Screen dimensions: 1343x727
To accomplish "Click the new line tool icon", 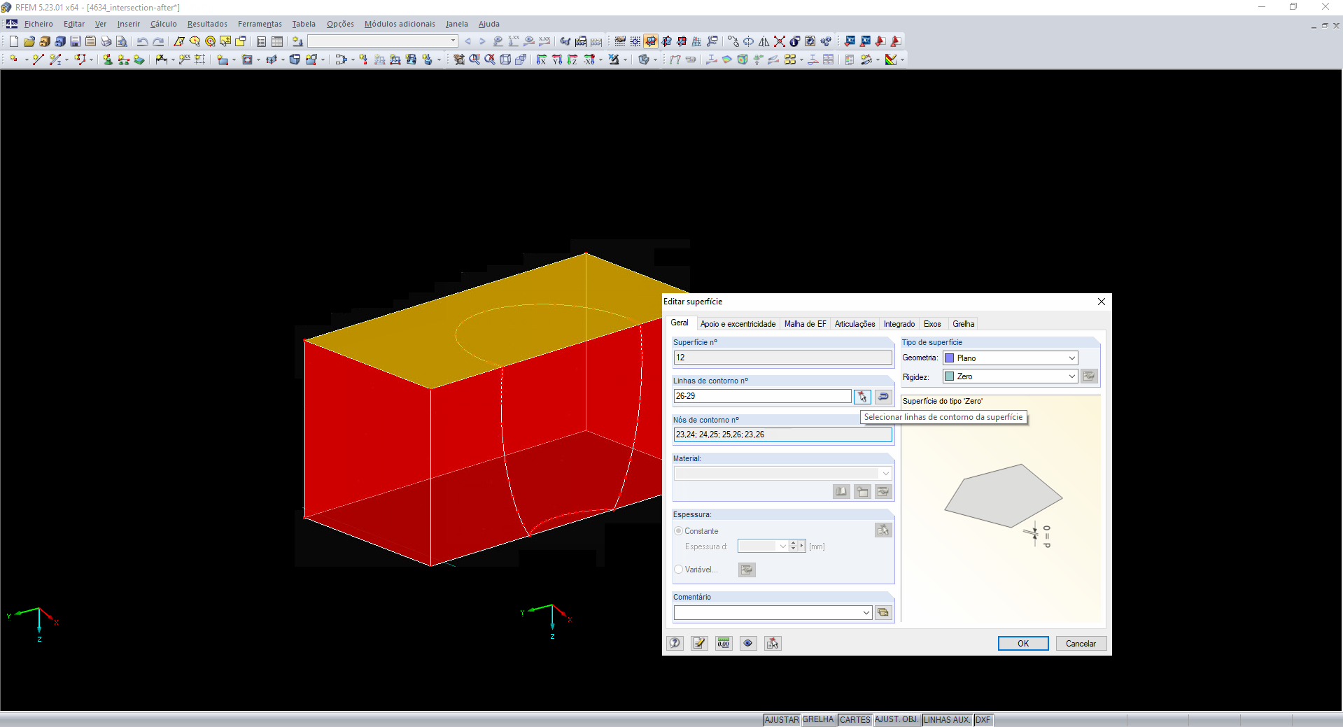I will (x=38, y=59).
